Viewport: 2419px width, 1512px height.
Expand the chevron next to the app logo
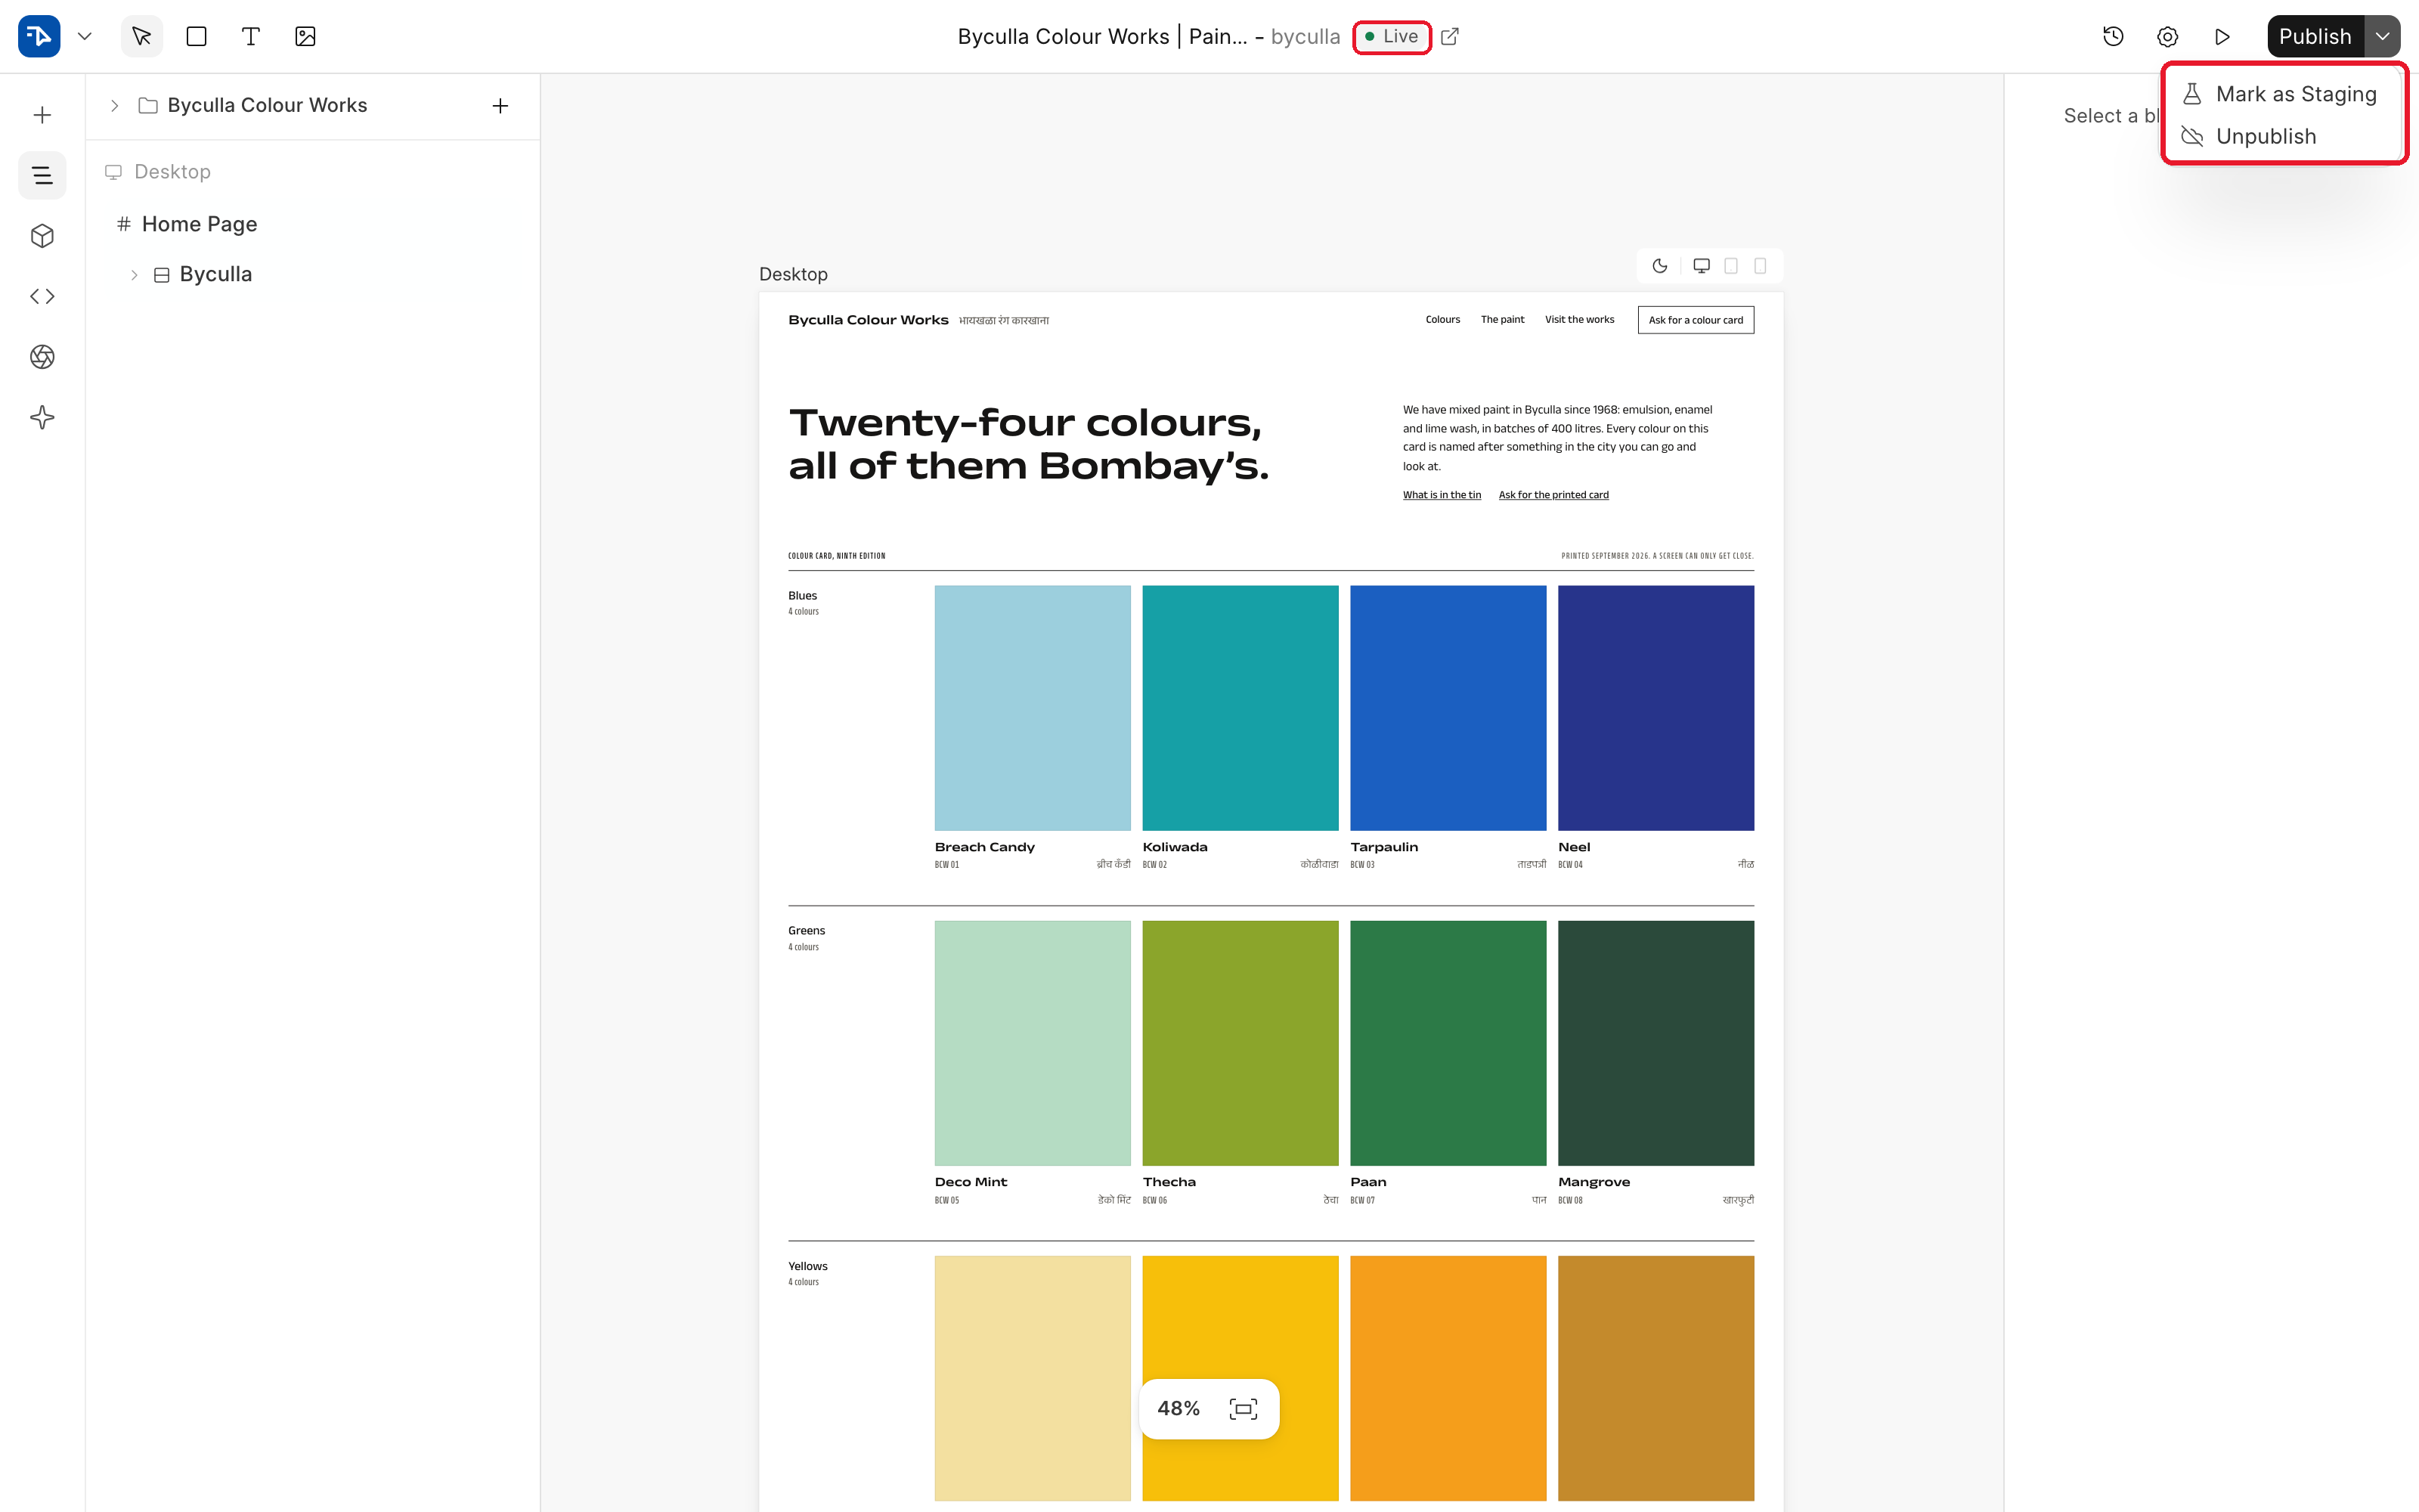point(85,36)
